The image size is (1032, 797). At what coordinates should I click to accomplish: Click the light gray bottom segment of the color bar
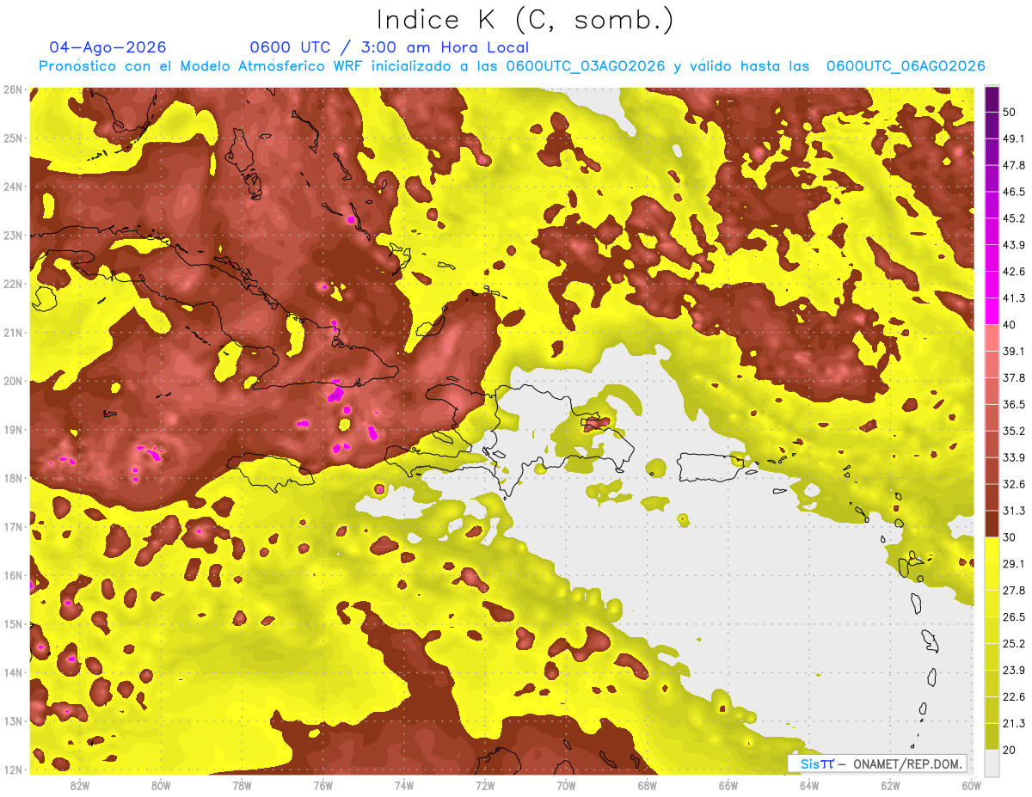[992, 763]
